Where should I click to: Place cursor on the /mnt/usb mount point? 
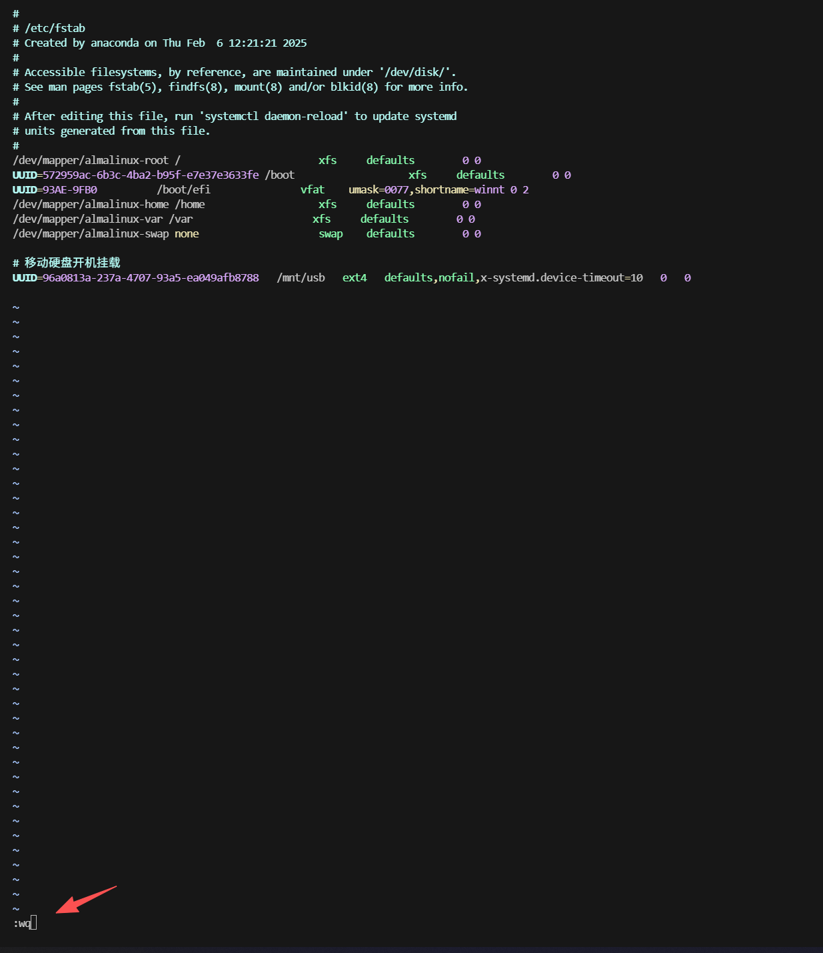pos(301,277)
